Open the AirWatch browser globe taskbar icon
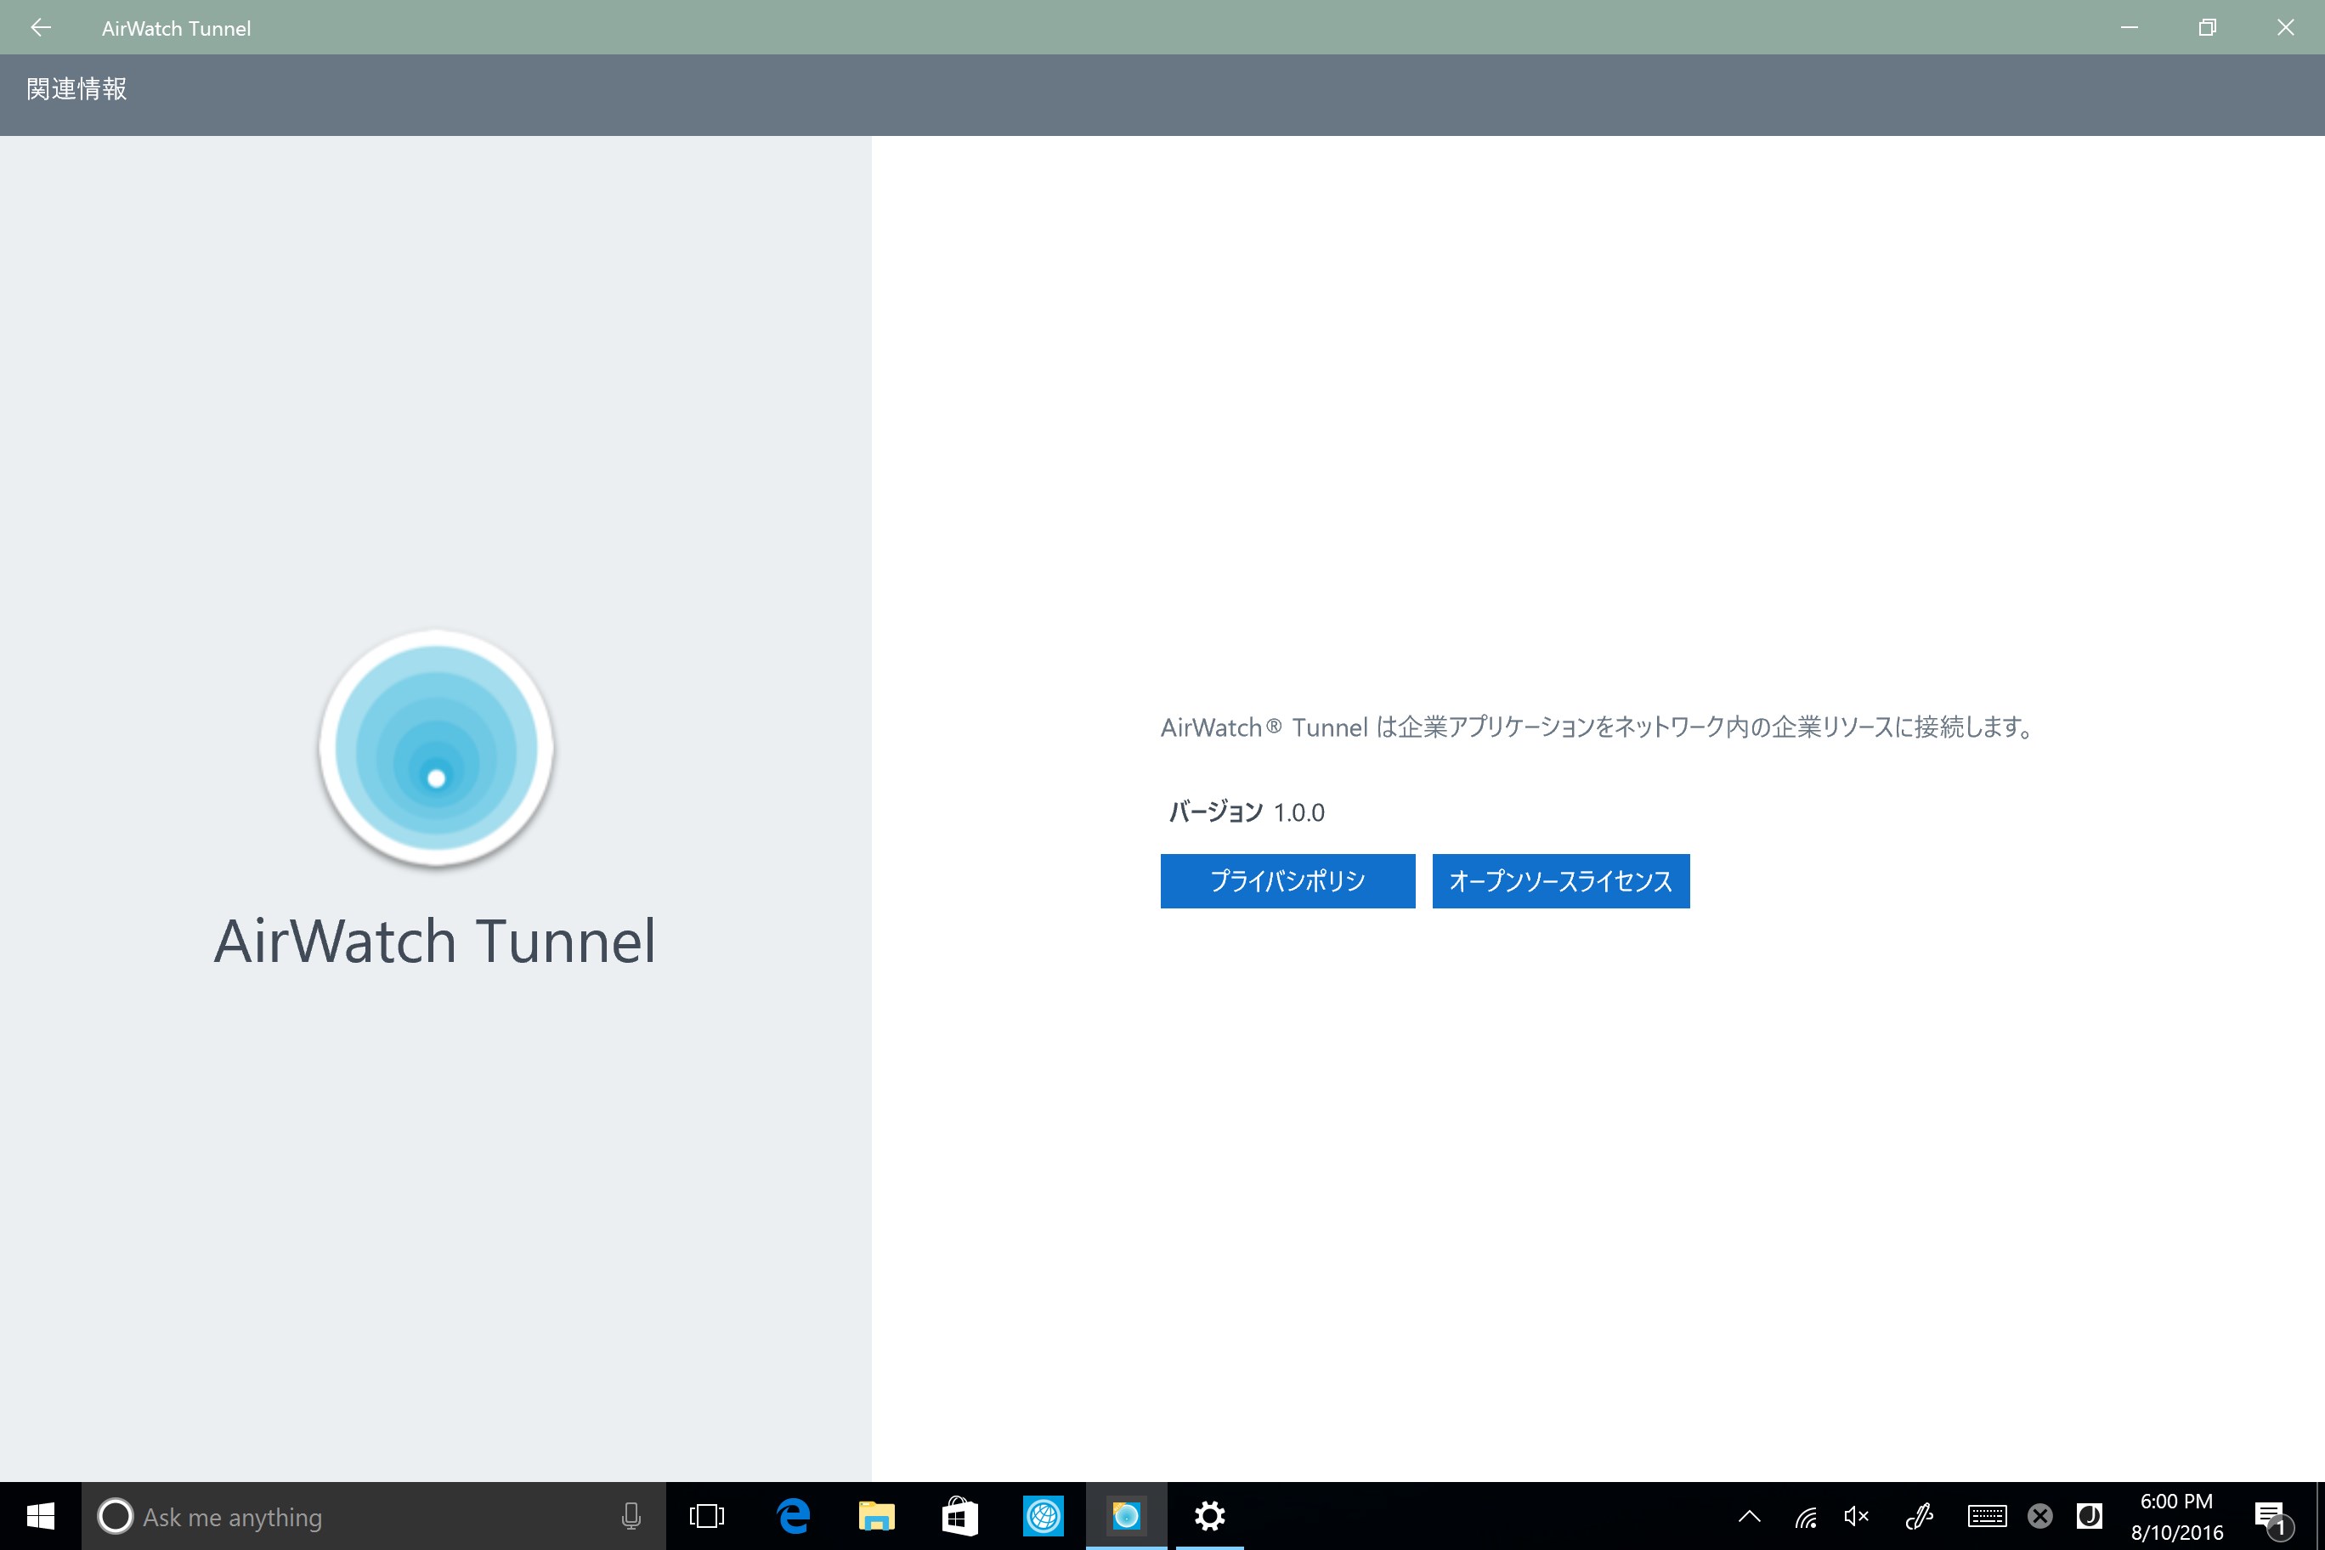 click(1043, 1515)
